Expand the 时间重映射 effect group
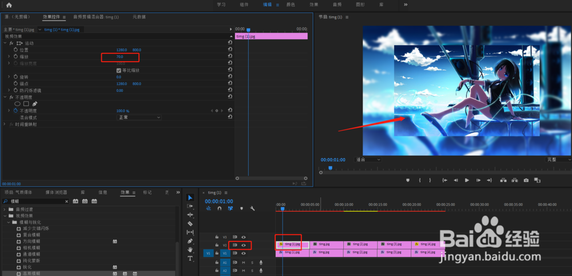This screenshot has width=572, height=276. 5,124
